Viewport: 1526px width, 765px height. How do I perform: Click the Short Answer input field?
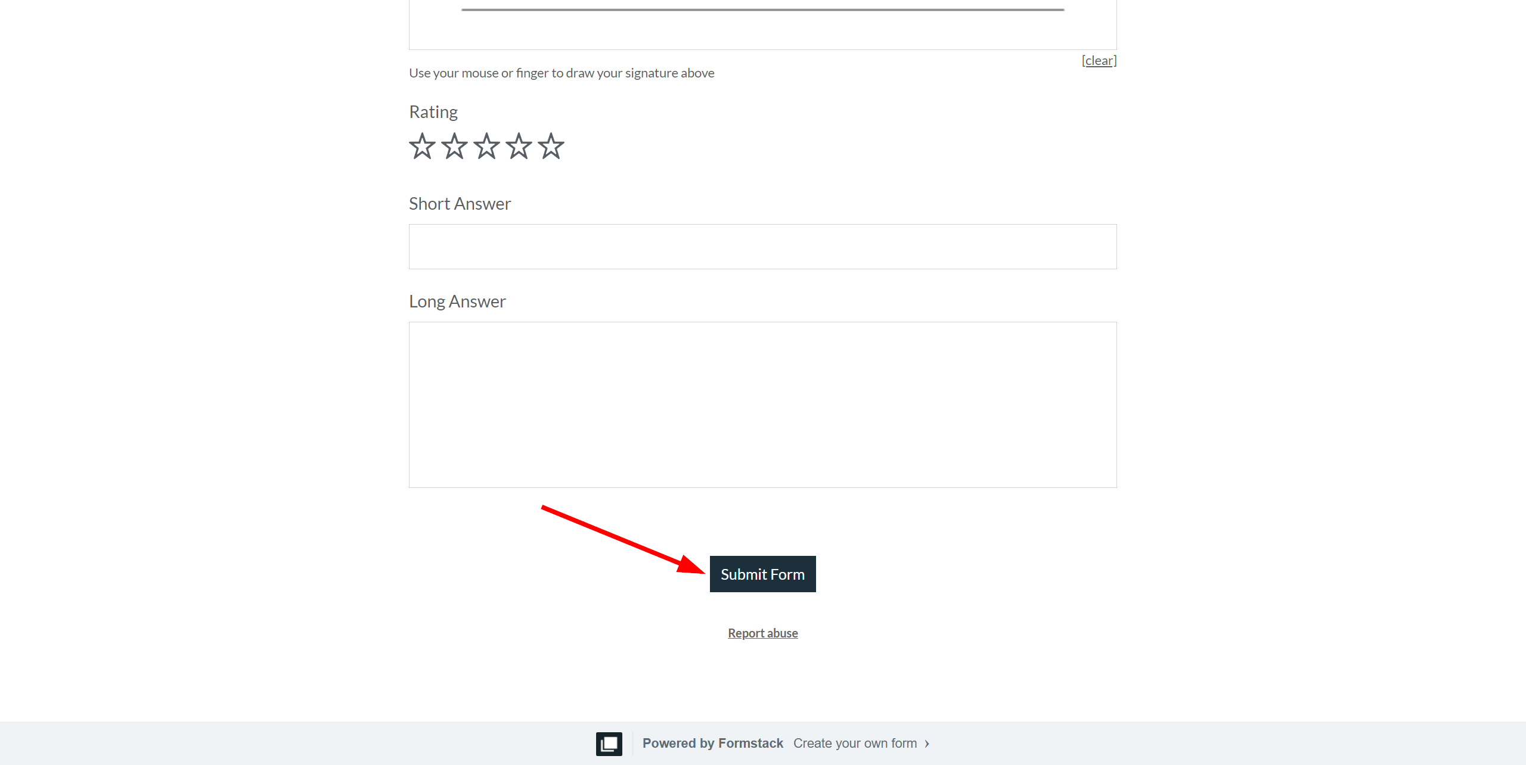(763, 246)
